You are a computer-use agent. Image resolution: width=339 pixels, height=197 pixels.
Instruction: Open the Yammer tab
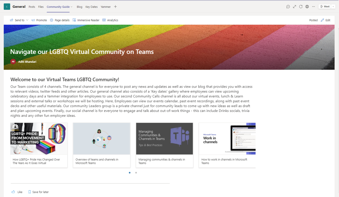pyautogui.click(x=106, y=7)
